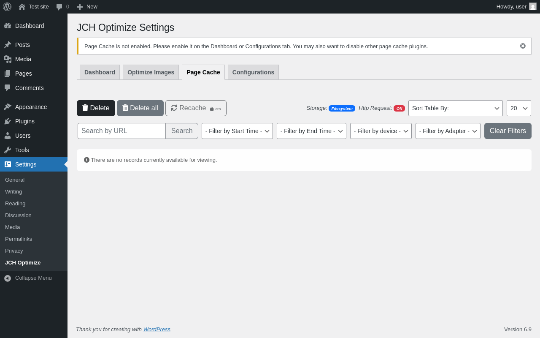Expand Filter by Start Time dropdown
540x338 pixels.
point(237,131)
